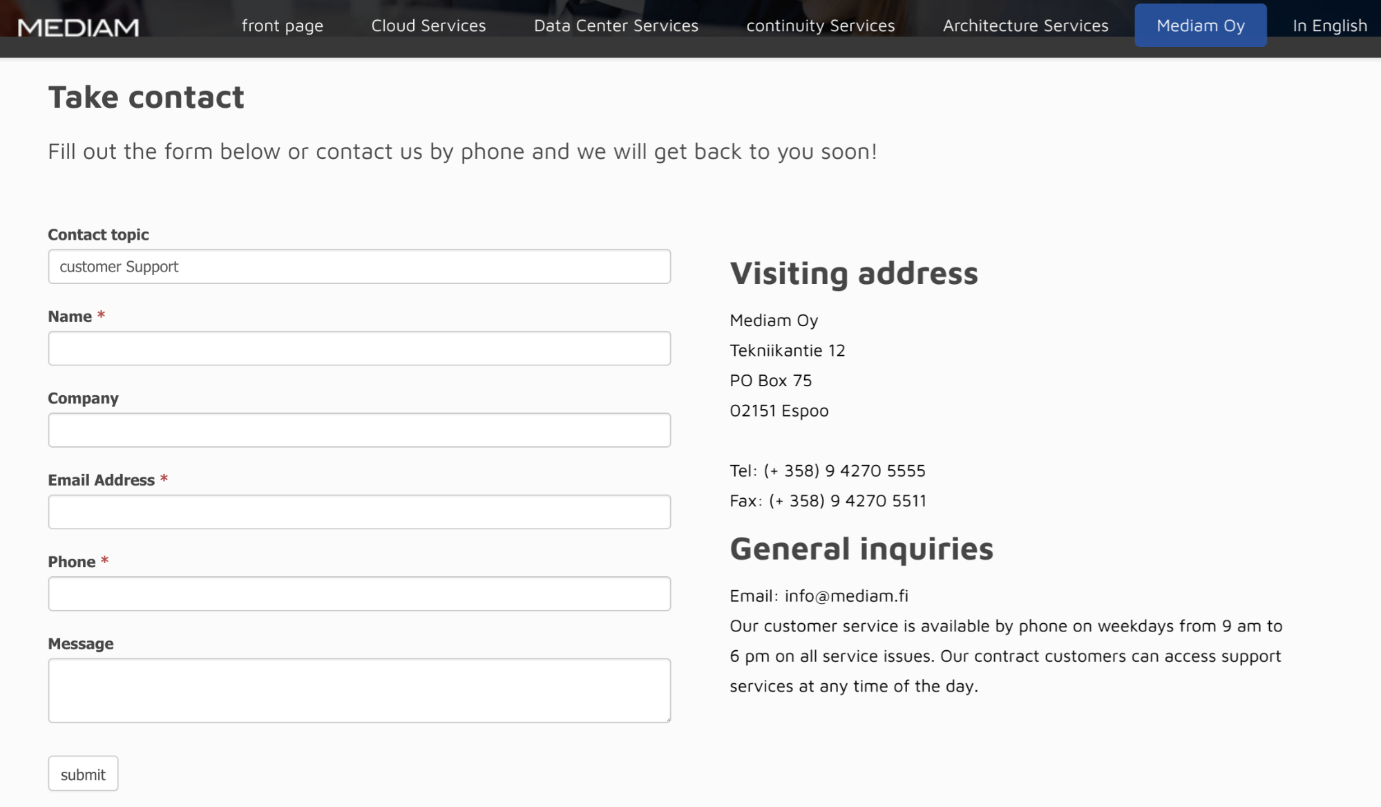Open the Contact topic dropdown
1381x807 pixels.
[x=359, y=267]
